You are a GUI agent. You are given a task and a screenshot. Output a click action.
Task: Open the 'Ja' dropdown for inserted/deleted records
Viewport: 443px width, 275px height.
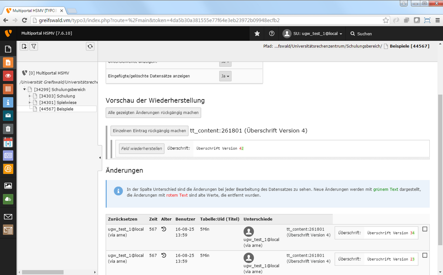tap(225, 76)
